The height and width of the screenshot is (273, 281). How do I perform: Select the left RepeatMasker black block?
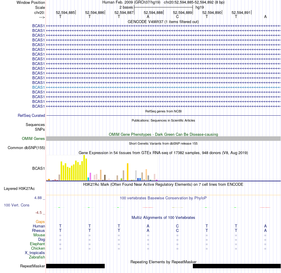(75, 266)
